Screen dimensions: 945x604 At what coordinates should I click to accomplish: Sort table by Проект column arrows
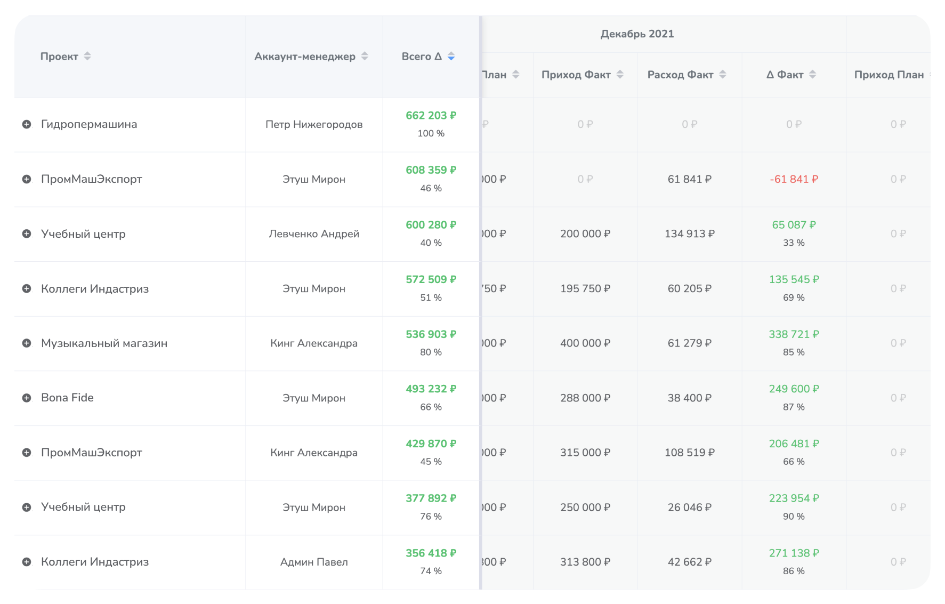point(87,57)
